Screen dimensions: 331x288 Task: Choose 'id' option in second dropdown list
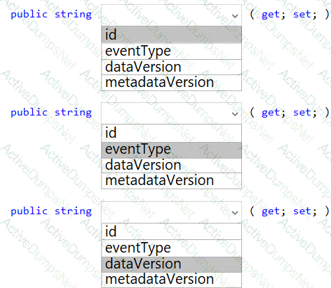click(x=172, y=133)
